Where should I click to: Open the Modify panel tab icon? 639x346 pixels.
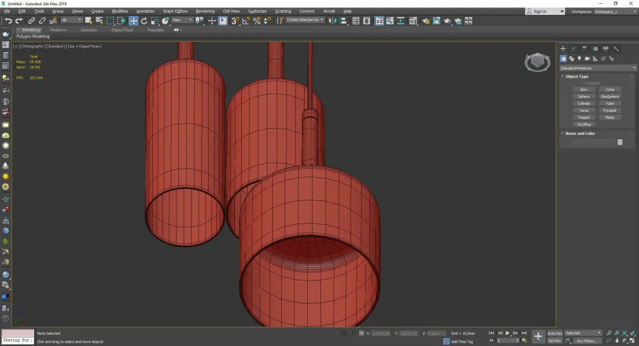pyautogui.click(x=574, y=48)
